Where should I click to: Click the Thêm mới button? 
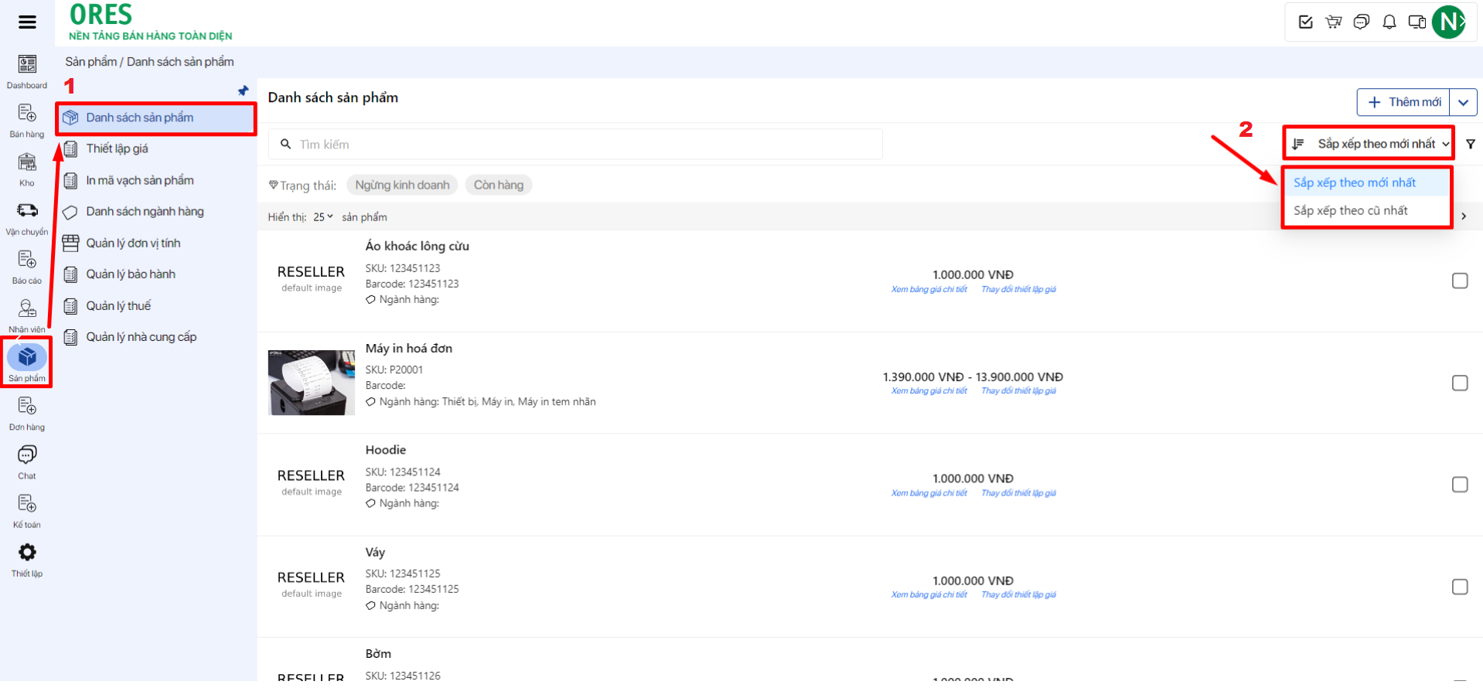[1403, 102]
